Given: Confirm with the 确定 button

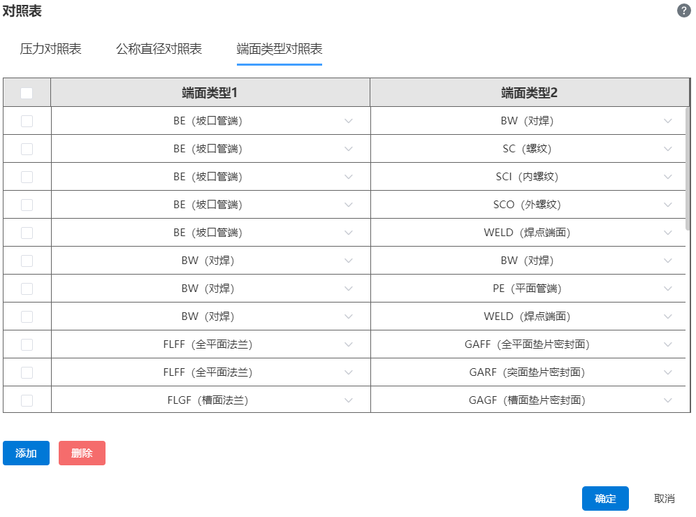Looking at the screenshot, I should (x=605, y=498).
